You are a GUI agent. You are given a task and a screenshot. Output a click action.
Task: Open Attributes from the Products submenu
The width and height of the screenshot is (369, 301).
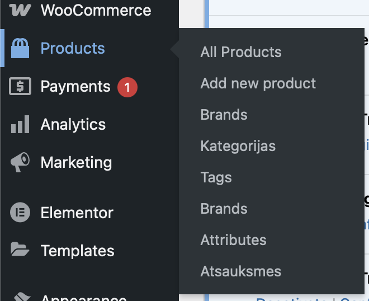[233, 240]
